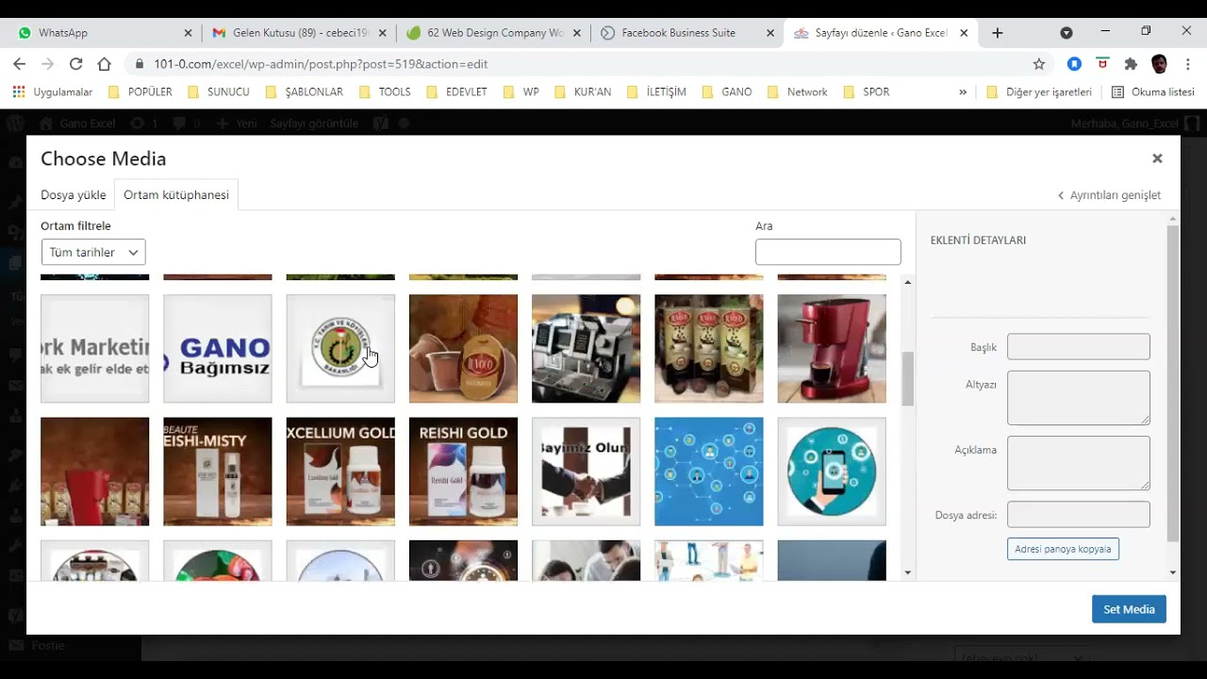The width and height of the screenshot is (1207, 679).
Task: Switch to Dosya yükle tab
Action: pyautogui.click(x=74, y=194)
